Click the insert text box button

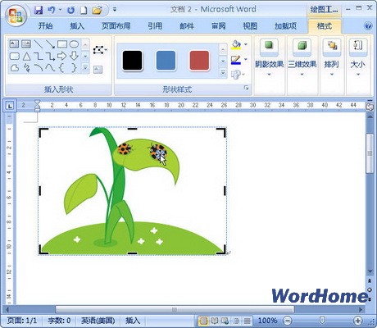point(98,70)
